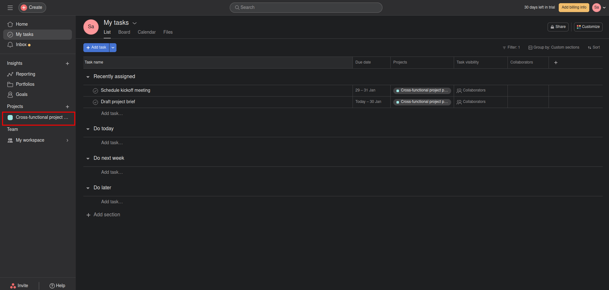This screenshot has height=290, width=609.
Task: Toggle the hamburger sidebar menu
Action: point(10,8)
